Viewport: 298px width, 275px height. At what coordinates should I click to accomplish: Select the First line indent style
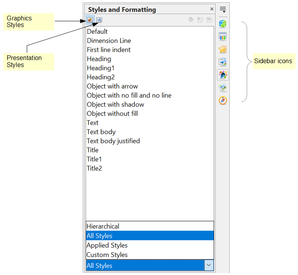[x=150, y=50]
